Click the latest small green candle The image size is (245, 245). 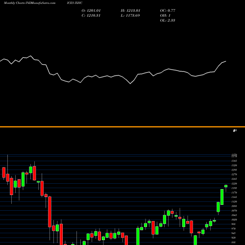tap(226, 186)
